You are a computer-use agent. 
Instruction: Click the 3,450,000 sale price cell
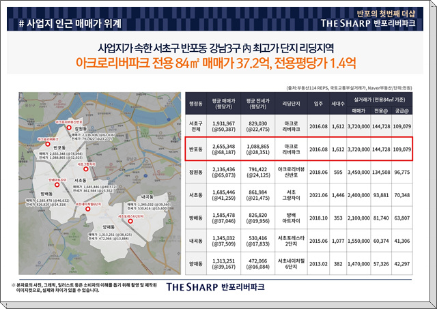tap(358, 173)
